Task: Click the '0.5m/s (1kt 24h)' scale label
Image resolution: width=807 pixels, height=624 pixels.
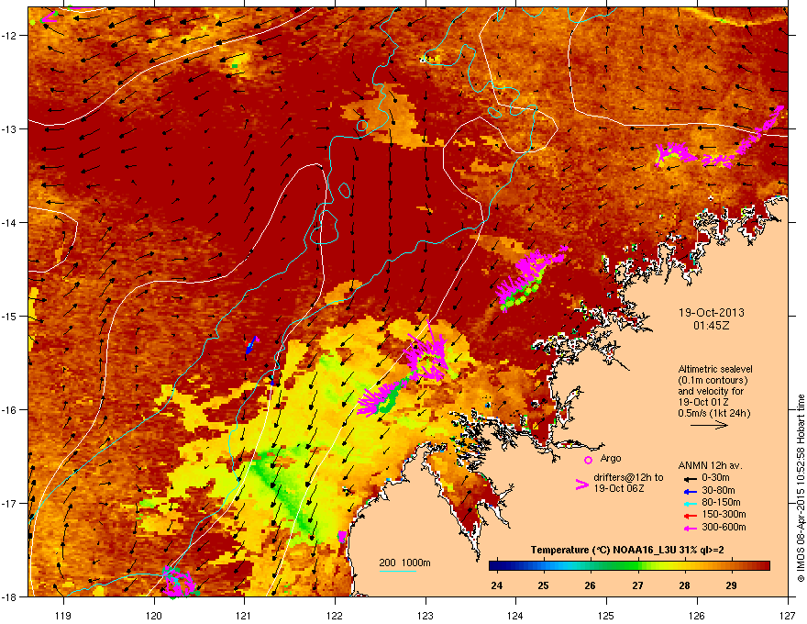Action: click(713, 413)
